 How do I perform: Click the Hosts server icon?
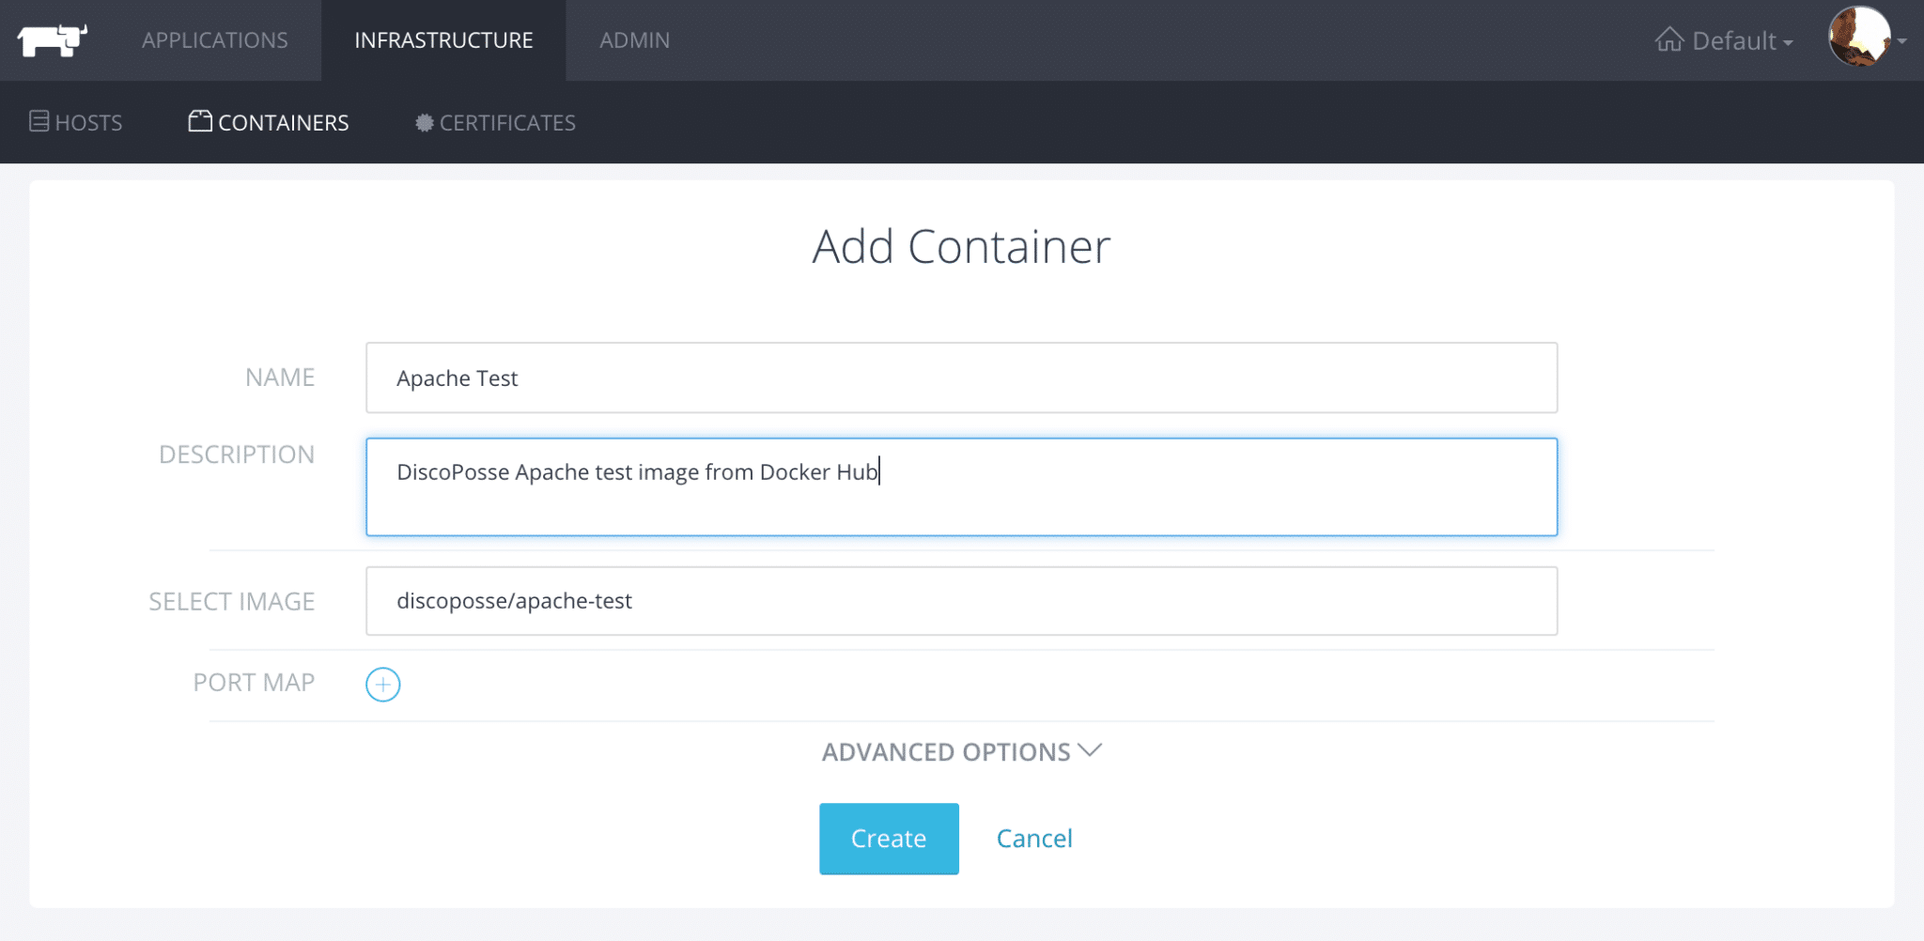(39, 122)
